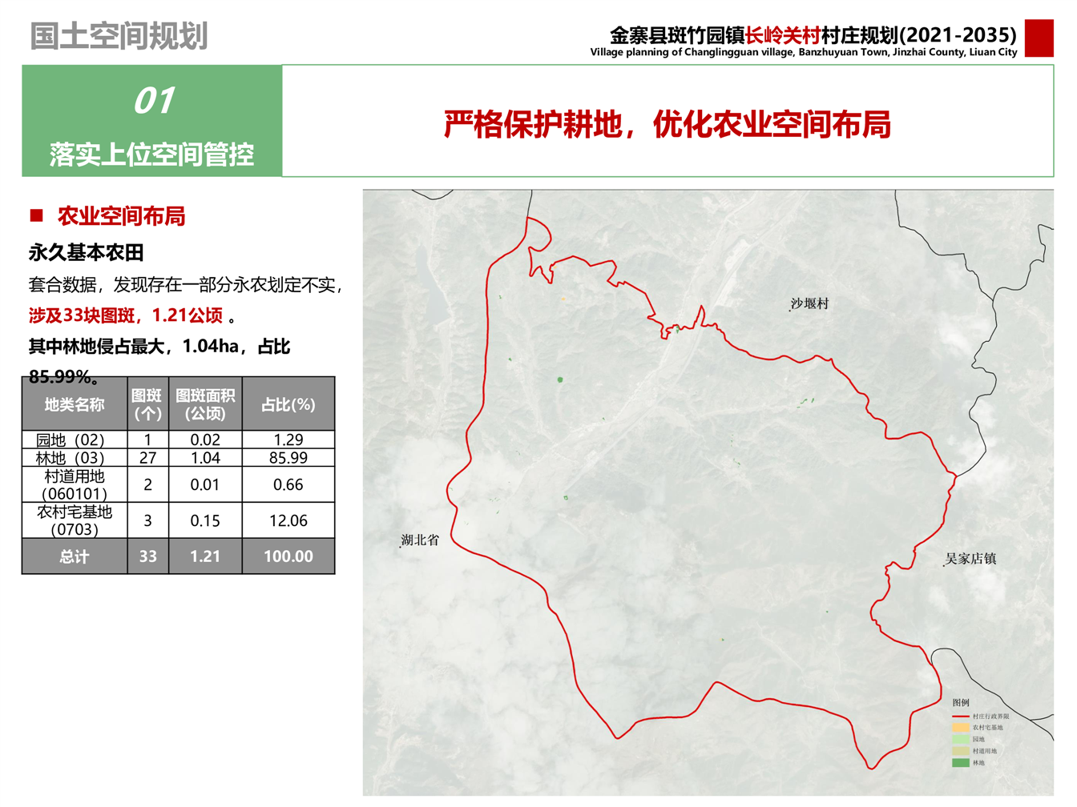Click the 100.00 total percentage cell
This screenshot has height=807, width=1077.
[x=288, y=556]
